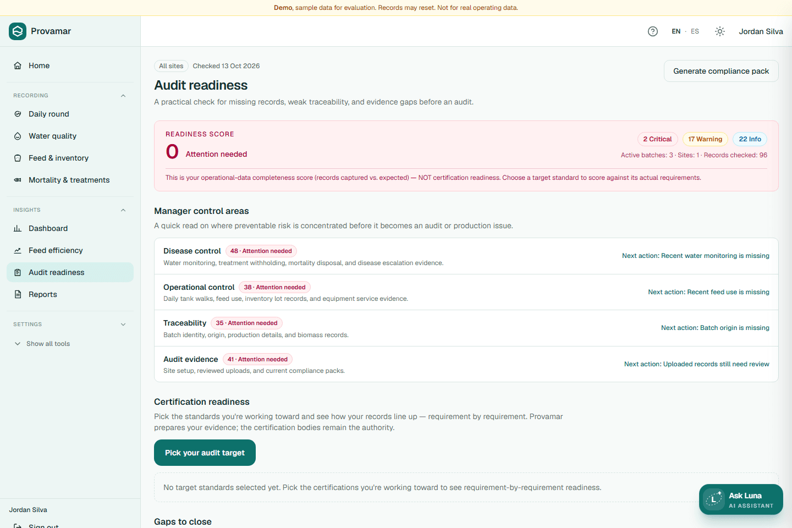Follow 'Batch origin is missing' next action

pyautogui.click(x=715, y=328)
